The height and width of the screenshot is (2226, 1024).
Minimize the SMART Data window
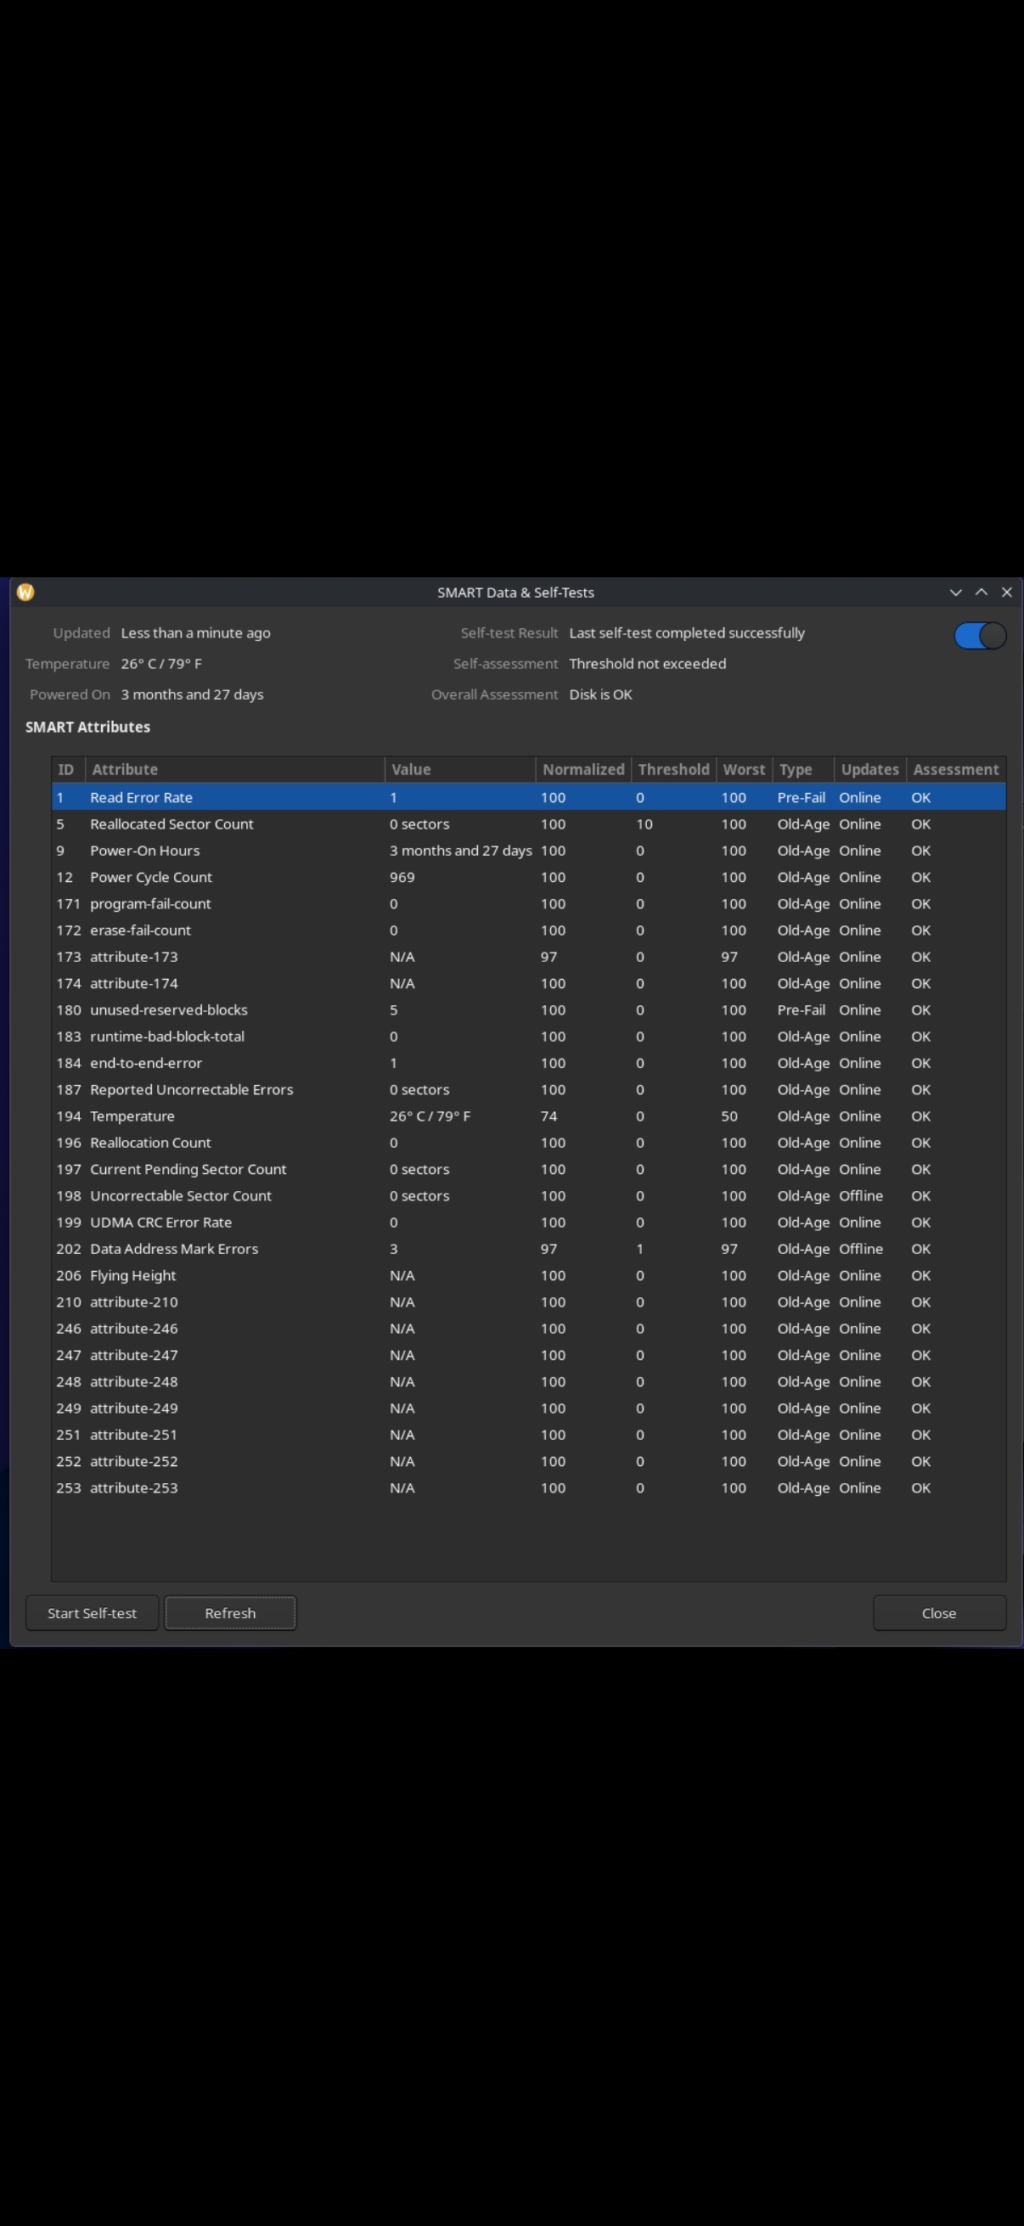point(955,592)
